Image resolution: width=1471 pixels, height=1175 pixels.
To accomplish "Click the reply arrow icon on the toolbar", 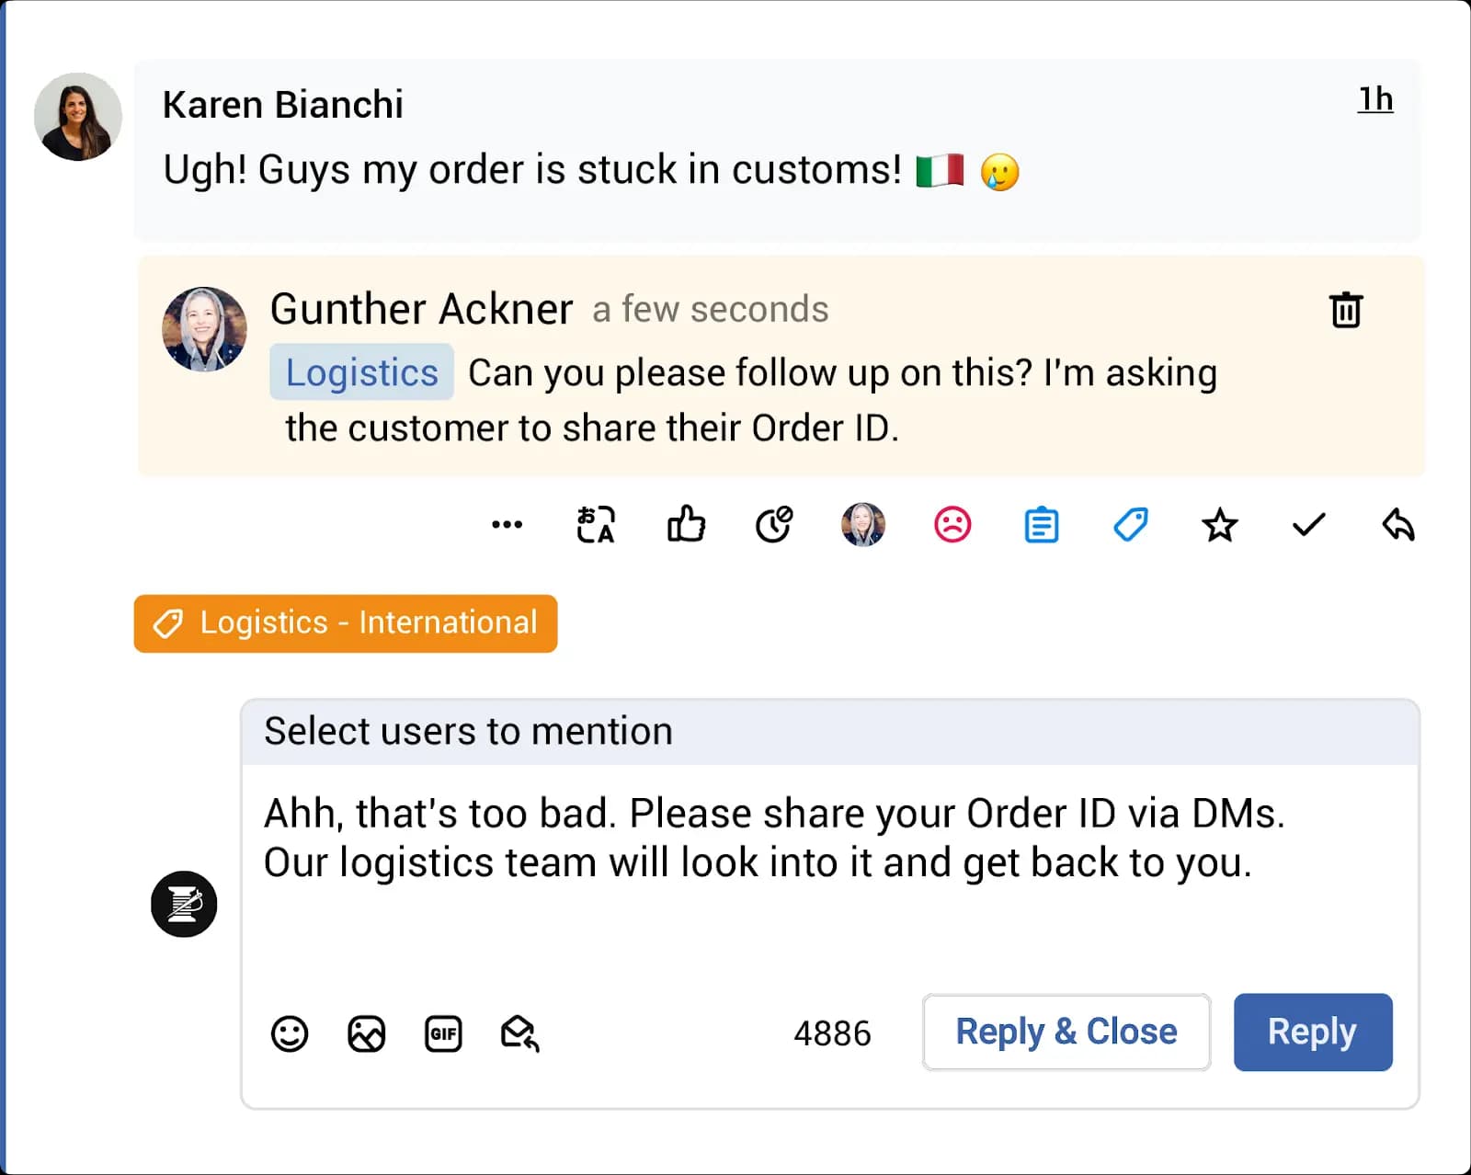I will coord(1398,524).
